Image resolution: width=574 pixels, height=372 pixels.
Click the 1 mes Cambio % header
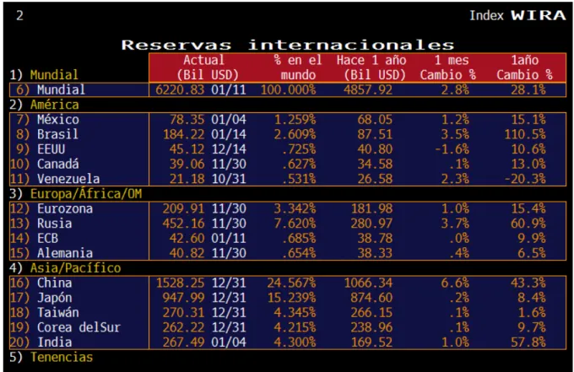click(x=447, y=67)
